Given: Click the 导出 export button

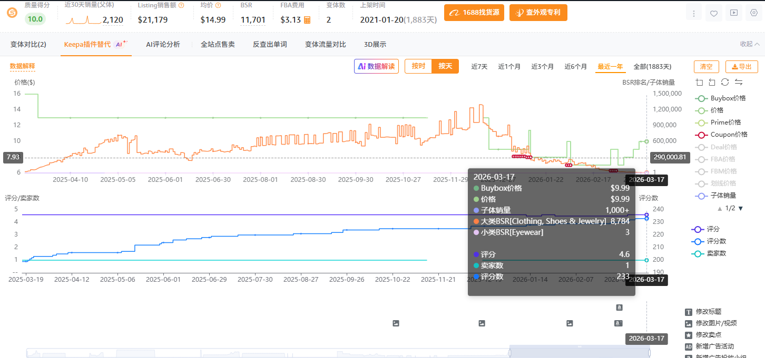Looking at the screenshot, I should click(741, 67).
